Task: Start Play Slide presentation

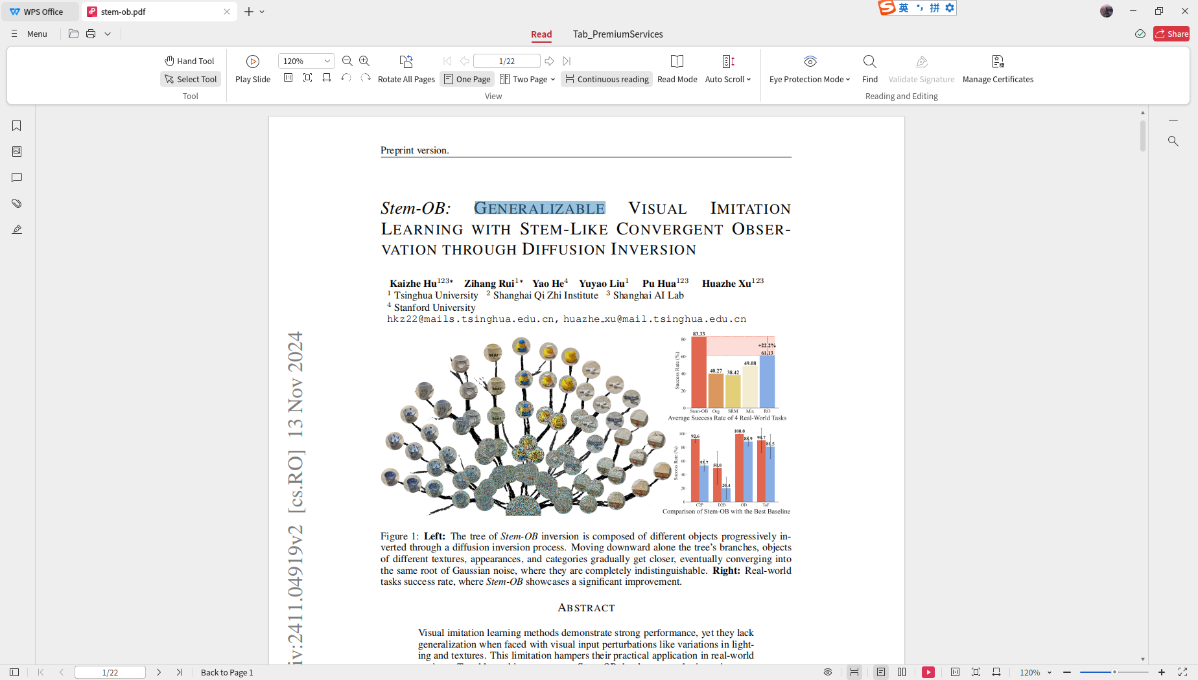Action: 253,69
